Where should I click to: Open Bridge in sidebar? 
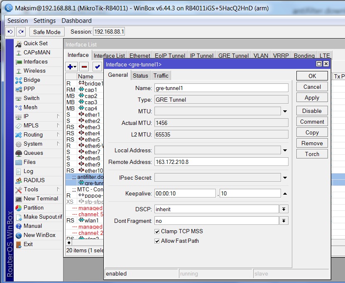32,80
